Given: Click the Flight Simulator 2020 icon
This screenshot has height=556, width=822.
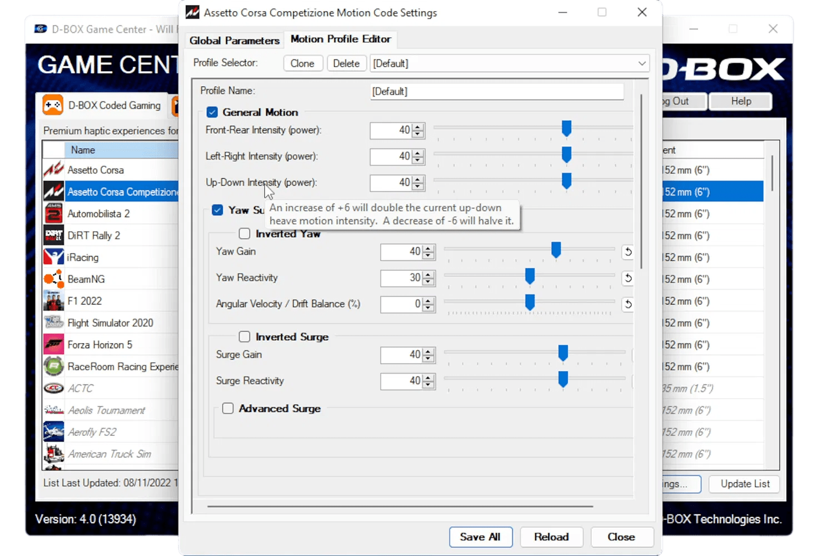Looking at the screenshot, I should pos(53,322).
